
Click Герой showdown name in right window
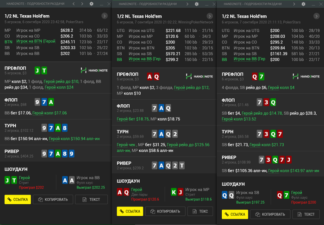coord(297,192)
